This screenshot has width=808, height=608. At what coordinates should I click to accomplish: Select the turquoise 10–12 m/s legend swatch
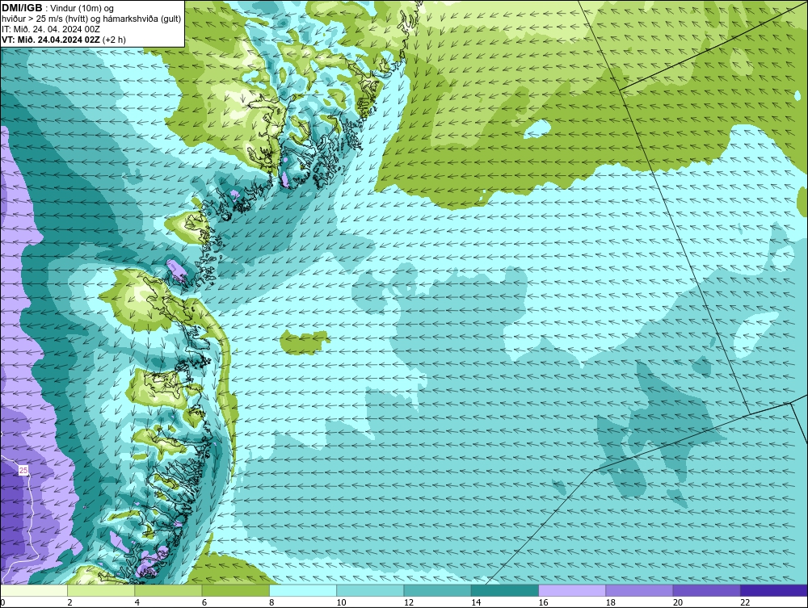(x=370, y=590)
